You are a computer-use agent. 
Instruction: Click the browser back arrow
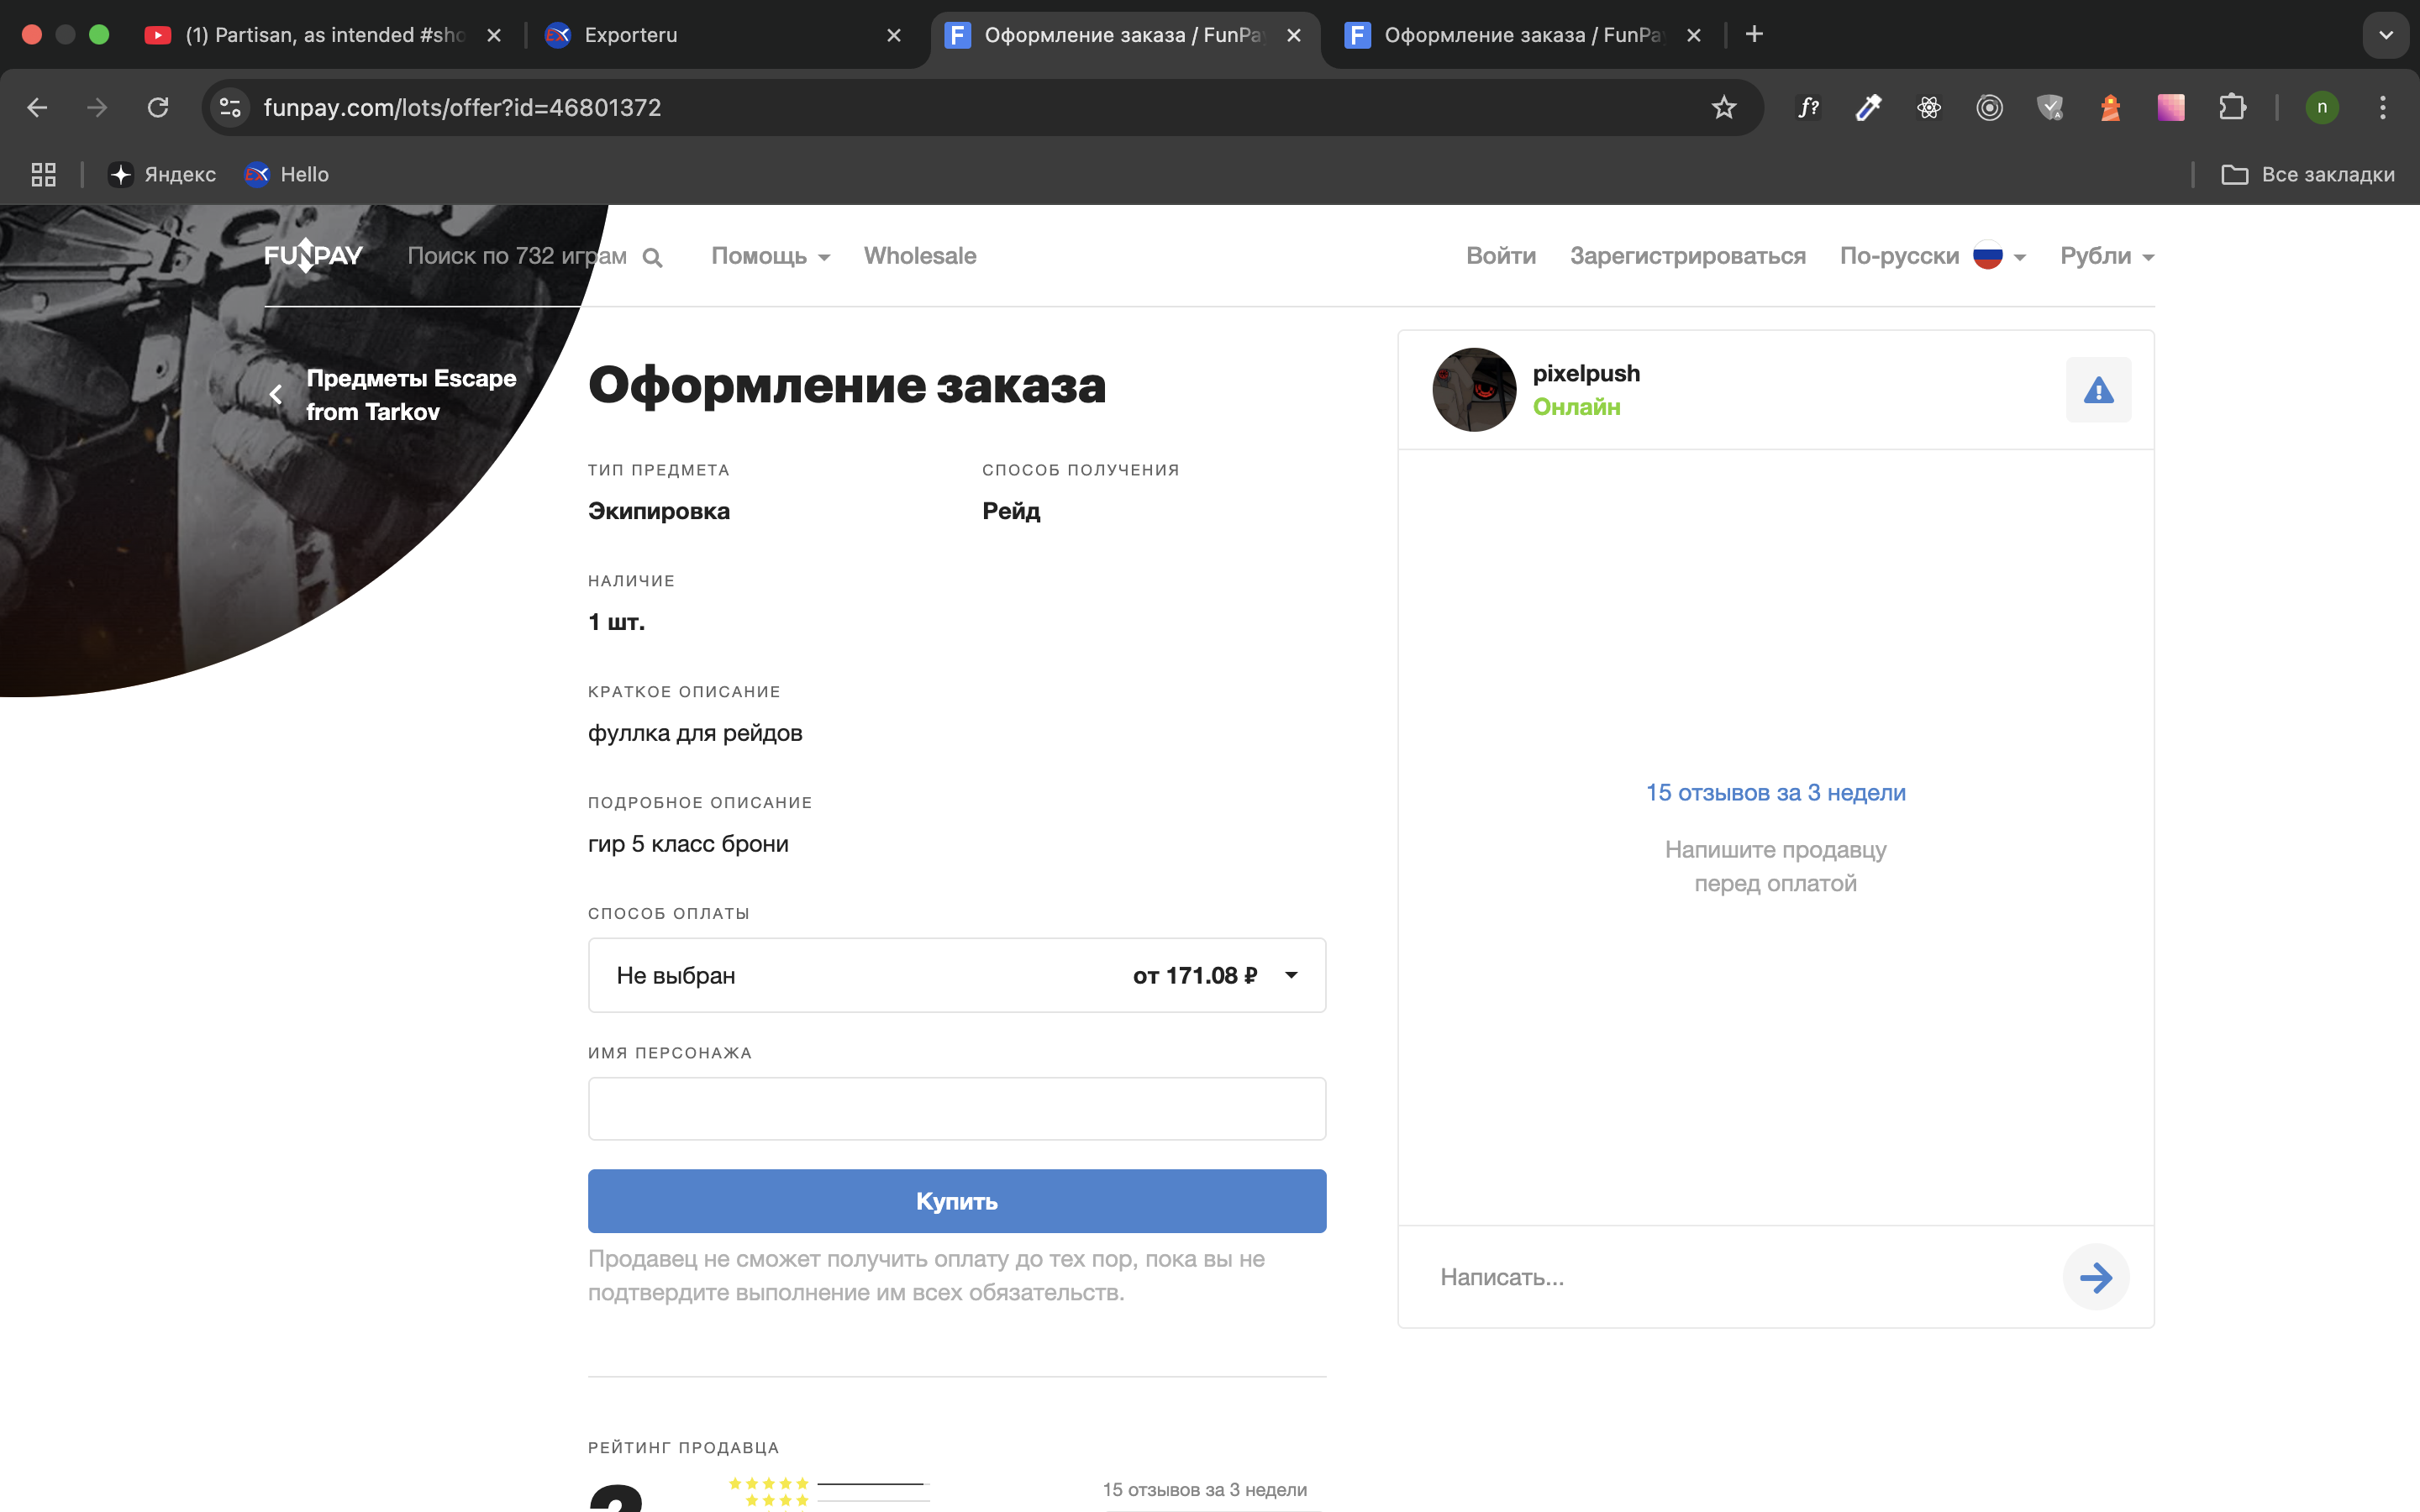click(x=37, y=108)
